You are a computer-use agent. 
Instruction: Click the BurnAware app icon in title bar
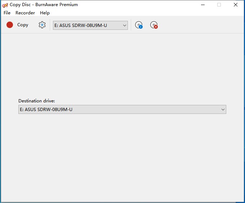click(5, 5)
